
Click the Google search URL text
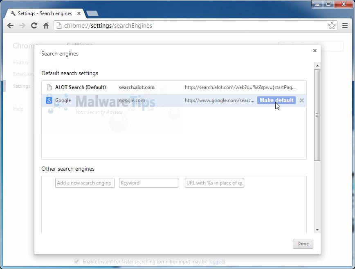[219, 100]
